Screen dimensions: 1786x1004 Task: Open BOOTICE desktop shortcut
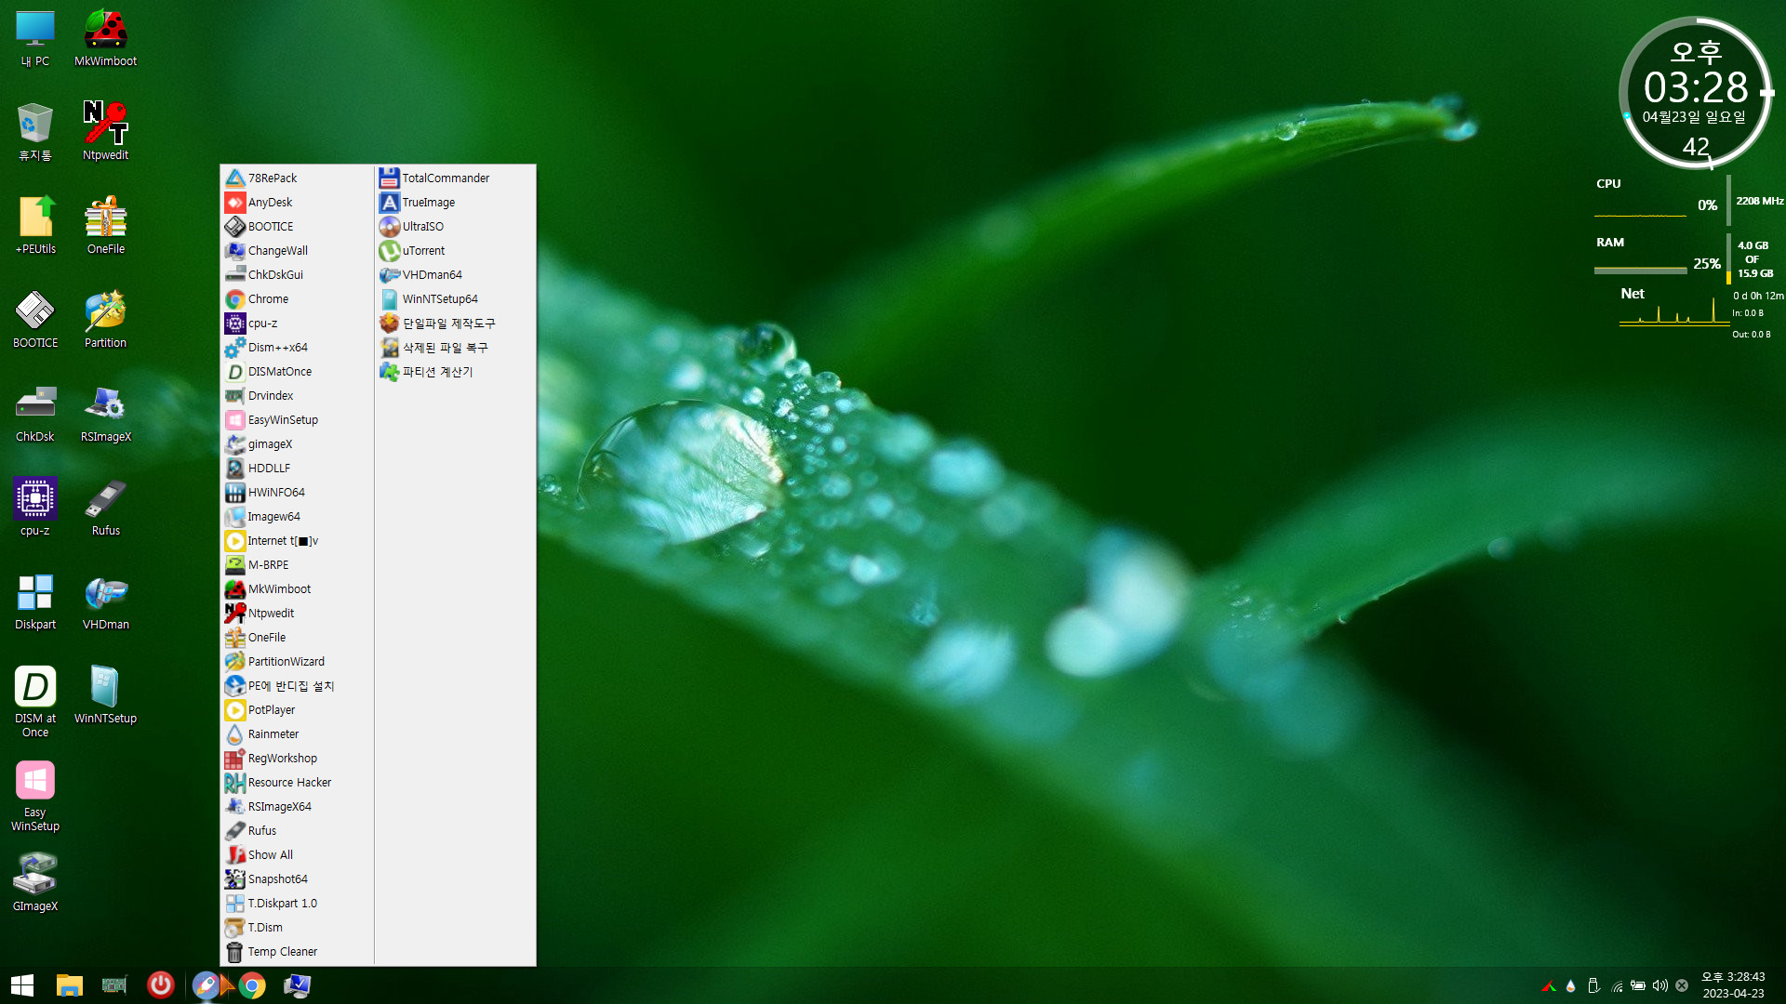35,319
